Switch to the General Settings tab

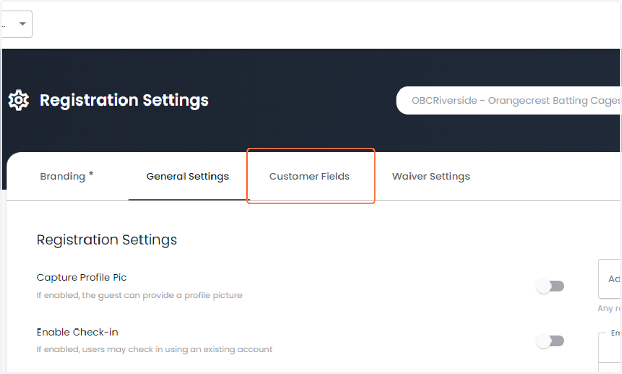(x=188, y=176)
